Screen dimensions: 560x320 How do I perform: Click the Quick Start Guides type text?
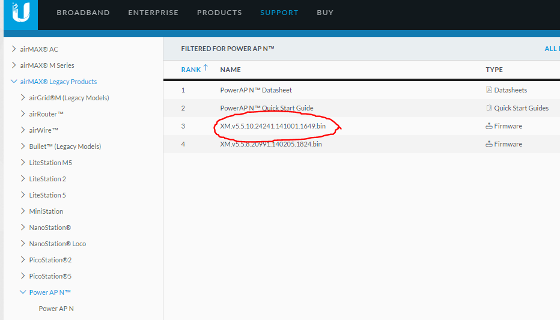click(x=521, y=107)
